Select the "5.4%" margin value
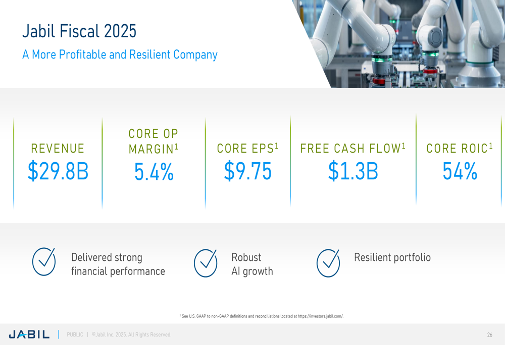This screenshot has width=505, height=345. (154, 172)
